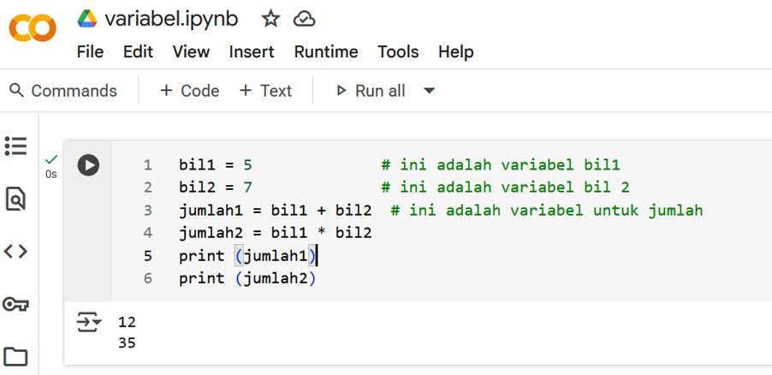Click code "print (jumlah1)" on line 5
The image size is (772, 375).
(x=247, y=256)
